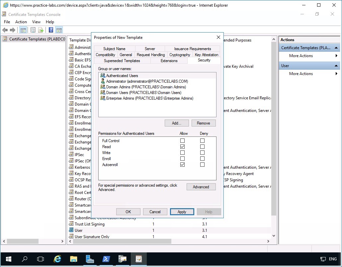Switch to the Cryptography tab
The width and height of the screenshot is (342, 267).
(x=180, y=55)
